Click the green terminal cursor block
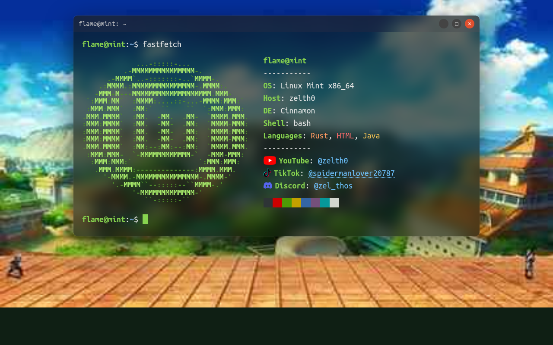Image resolution: width=553 pixels, height=345 pixels. coord(145,219)
